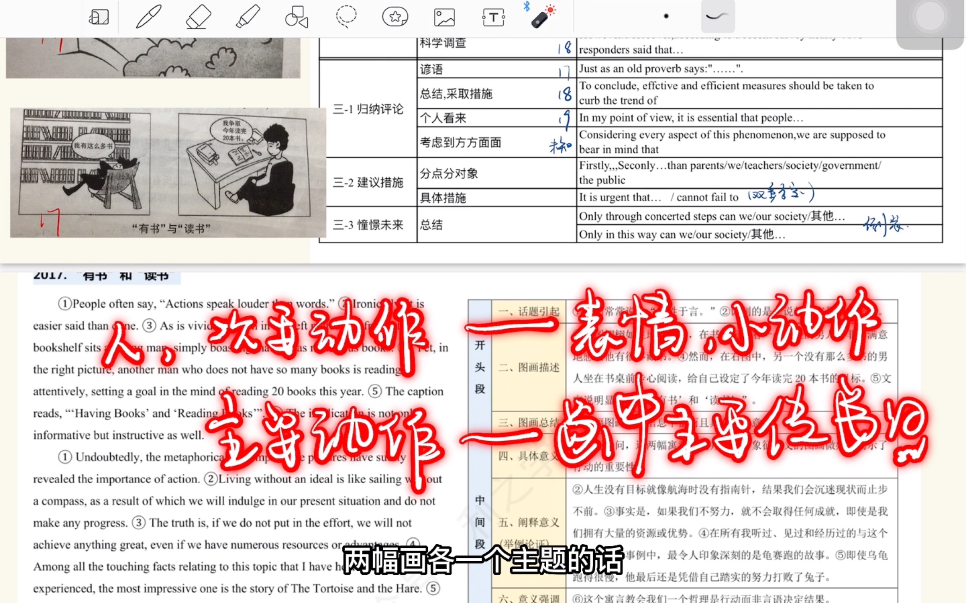Select the Highlighter tool
Screen dimensions: 966x603
pos(247,17)
